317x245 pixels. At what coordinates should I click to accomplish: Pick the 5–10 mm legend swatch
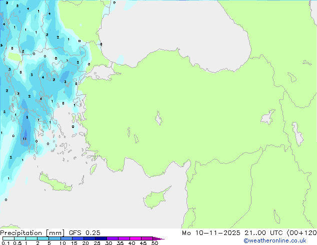click(x=54, y=238)
